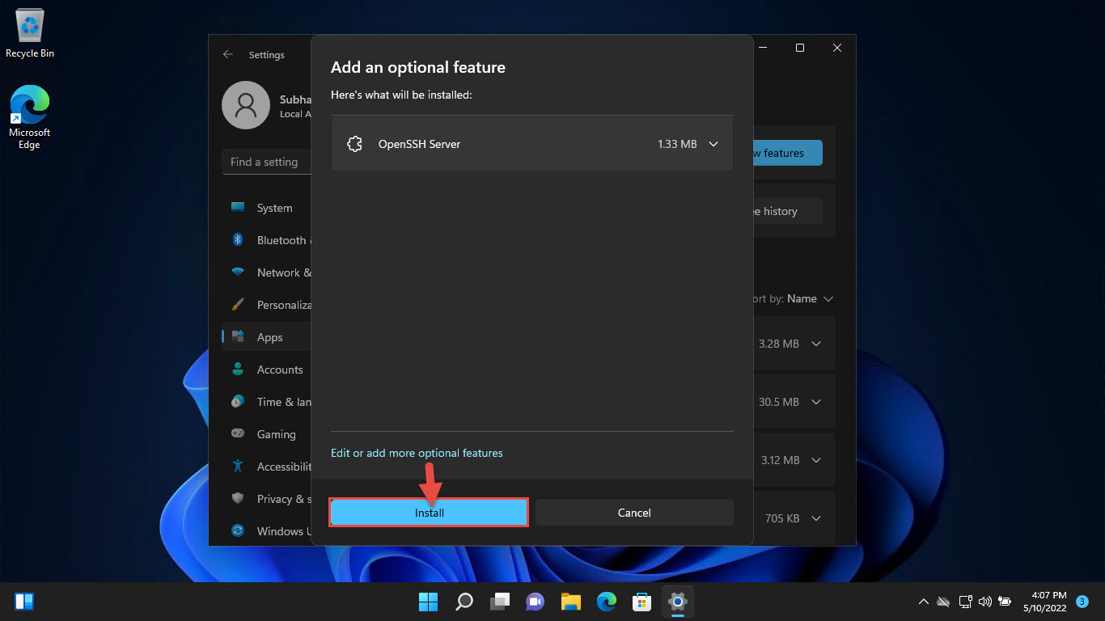The image size is (1105, 621).
Task: Open the Windows Update icon
Action: pyautogui.click(x=239, y=530)
